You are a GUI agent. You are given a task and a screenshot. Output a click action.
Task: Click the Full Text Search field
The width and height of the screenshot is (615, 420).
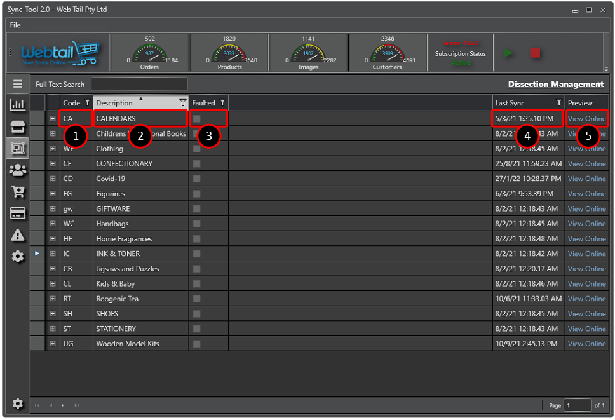pyautogui.click(x=139, y=85)
